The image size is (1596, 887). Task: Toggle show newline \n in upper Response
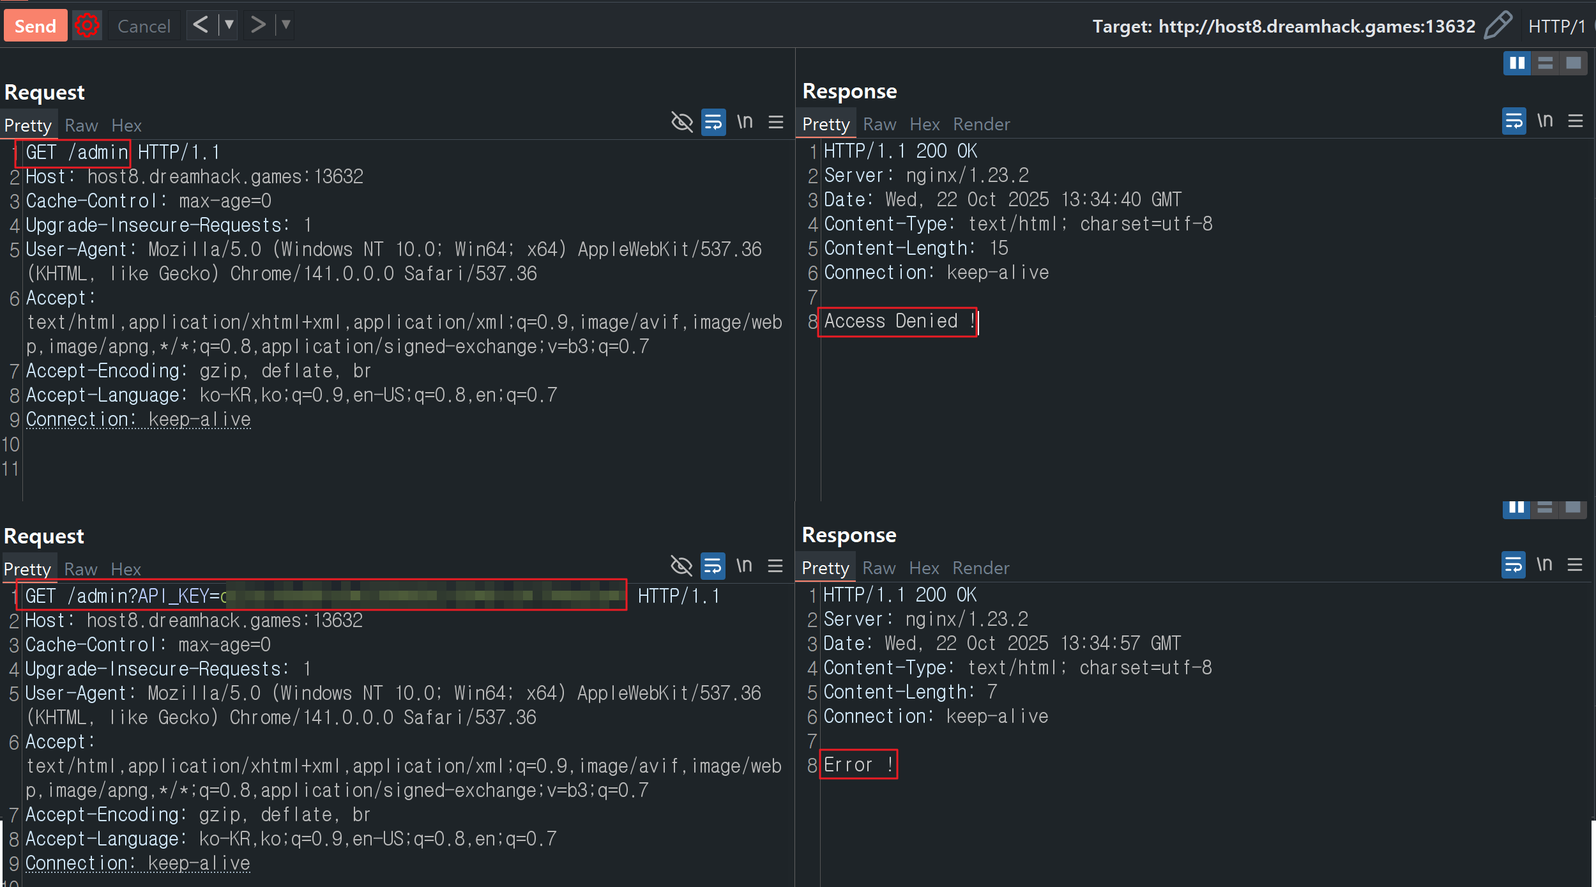pos(1544,121)
